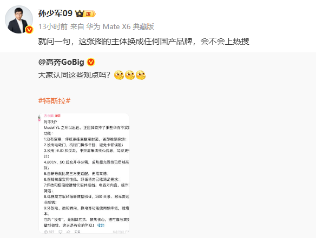Image resolution: width=316 pixels, height=238 pixels.
Task: Open the @高奔GoBig mention link
Action: tap(61, 62)
